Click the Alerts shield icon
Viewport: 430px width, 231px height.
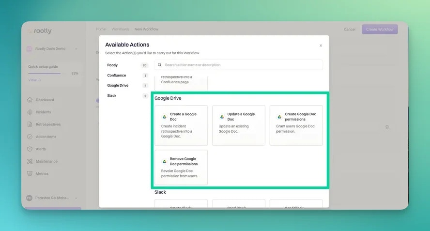click(30, 149)
